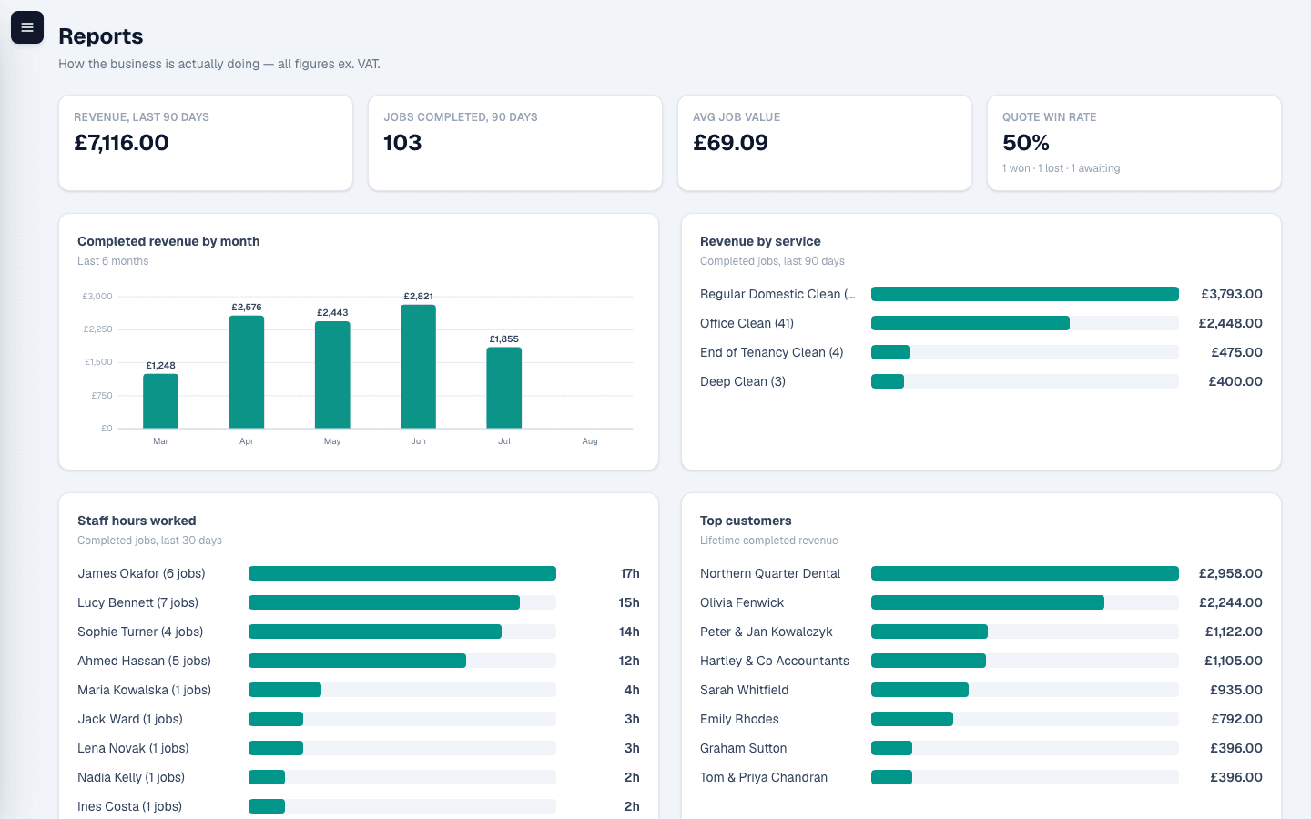
Task: Select the Peter & Jan Kowalczyk customer
Action: coord(767,632)
